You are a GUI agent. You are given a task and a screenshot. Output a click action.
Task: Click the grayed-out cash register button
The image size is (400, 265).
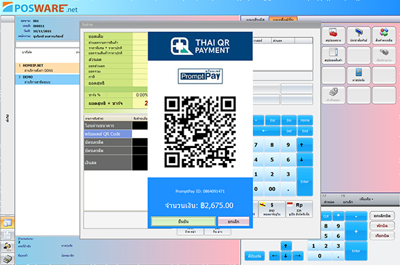pos(333,95)
